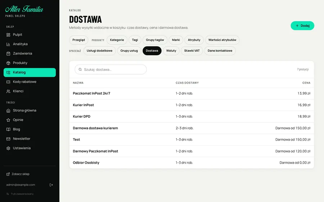Go to Produkty section
Screen dimensions: 324x202
click(30, 63)
